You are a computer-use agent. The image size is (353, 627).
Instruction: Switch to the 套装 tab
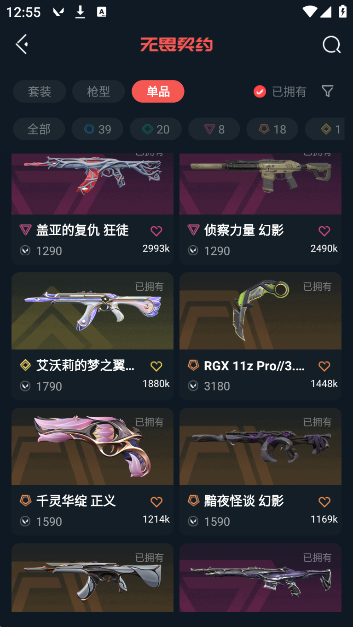(40, 91)
